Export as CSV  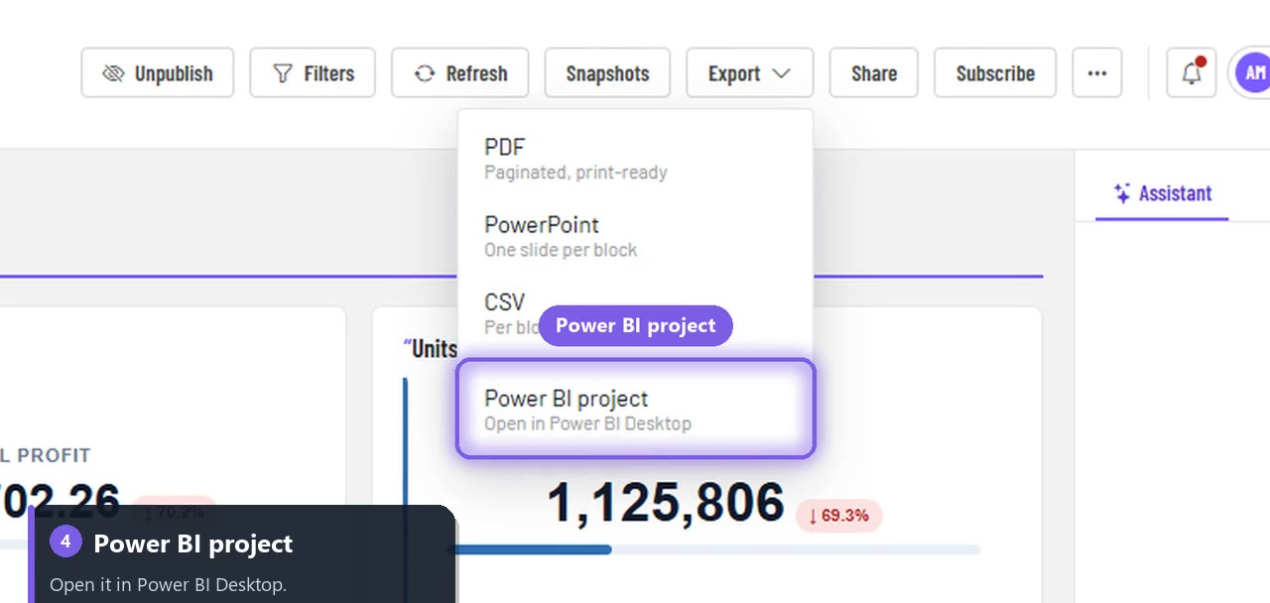click(635, 313)
